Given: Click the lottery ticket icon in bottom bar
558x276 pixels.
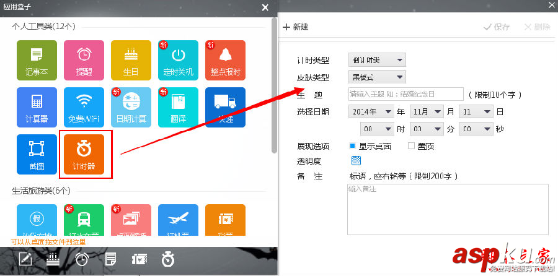Looking at the screenshot, I should [x=139, y=260].
